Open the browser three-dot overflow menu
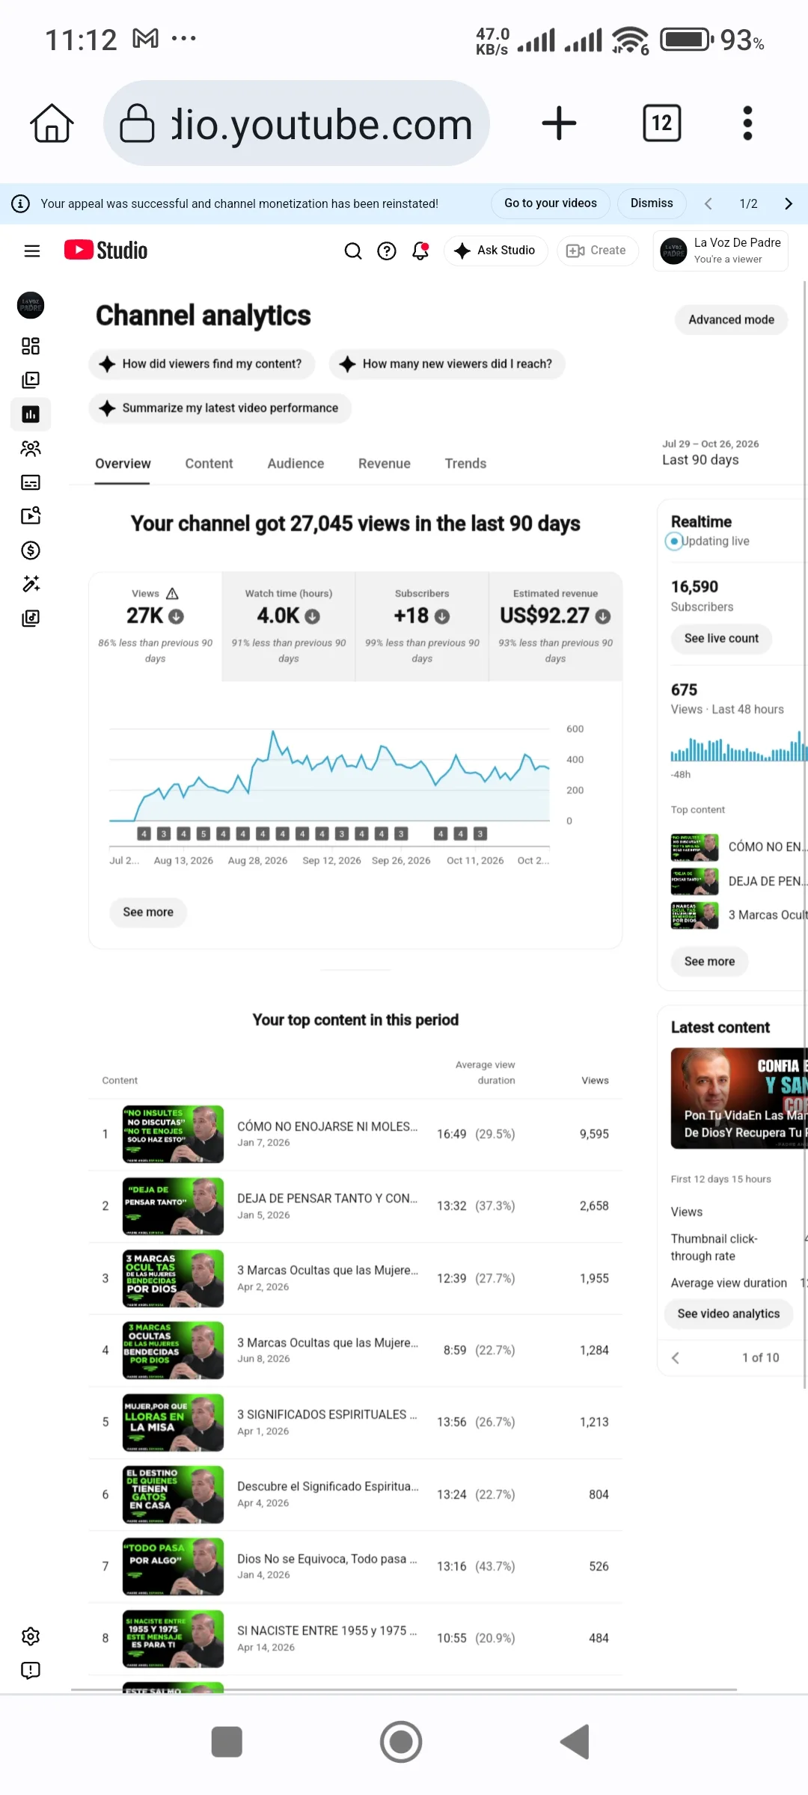 (x=747, y=123)
